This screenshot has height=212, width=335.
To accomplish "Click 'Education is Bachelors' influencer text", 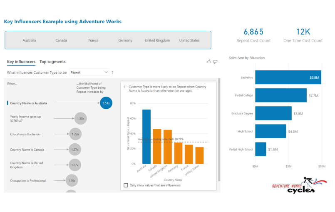I will (x=25, y=134).
